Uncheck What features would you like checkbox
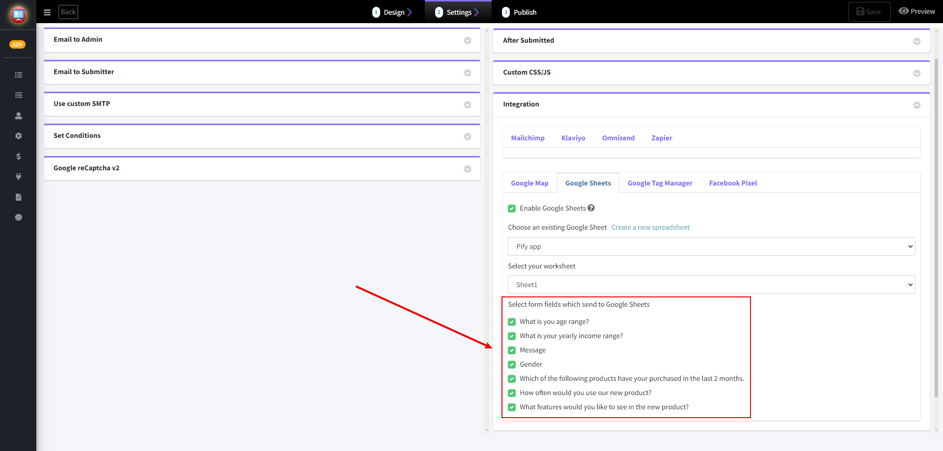This screenshot has height=451, width=943. 512,407
